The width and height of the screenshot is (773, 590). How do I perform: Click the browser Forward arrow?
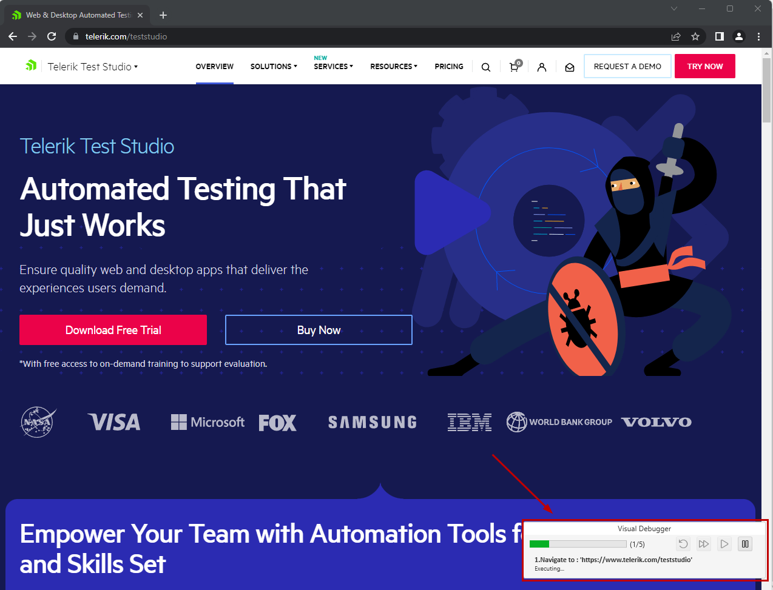(32, 36)
